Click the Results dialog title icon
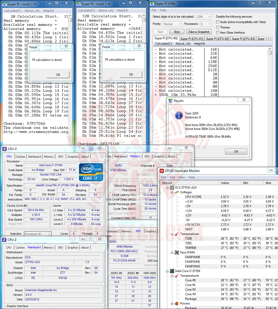 (171, 101)
